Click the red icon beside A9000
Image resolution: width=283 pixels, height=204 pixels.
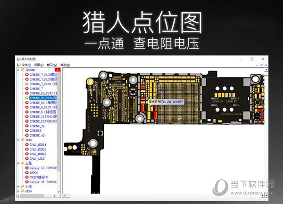tap(27, 172)
